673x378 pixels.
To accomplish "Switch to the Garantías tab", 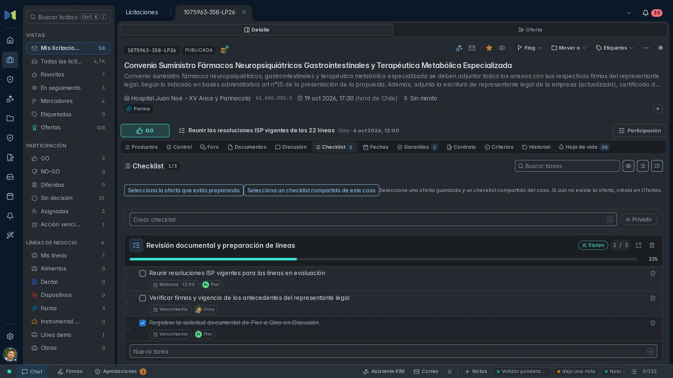I will point(417,147).
